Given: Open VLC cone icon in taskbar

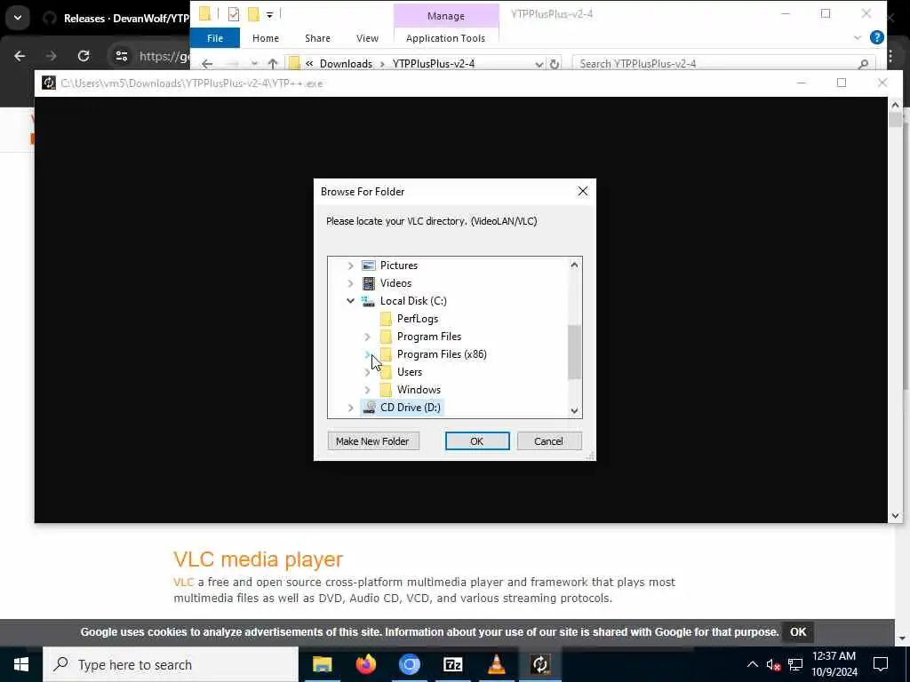Looking at the screenshot, I should 496,664.
